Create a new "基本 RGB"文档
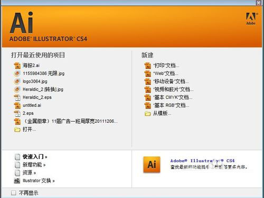 pyautogui.click(x=171, y=105)
